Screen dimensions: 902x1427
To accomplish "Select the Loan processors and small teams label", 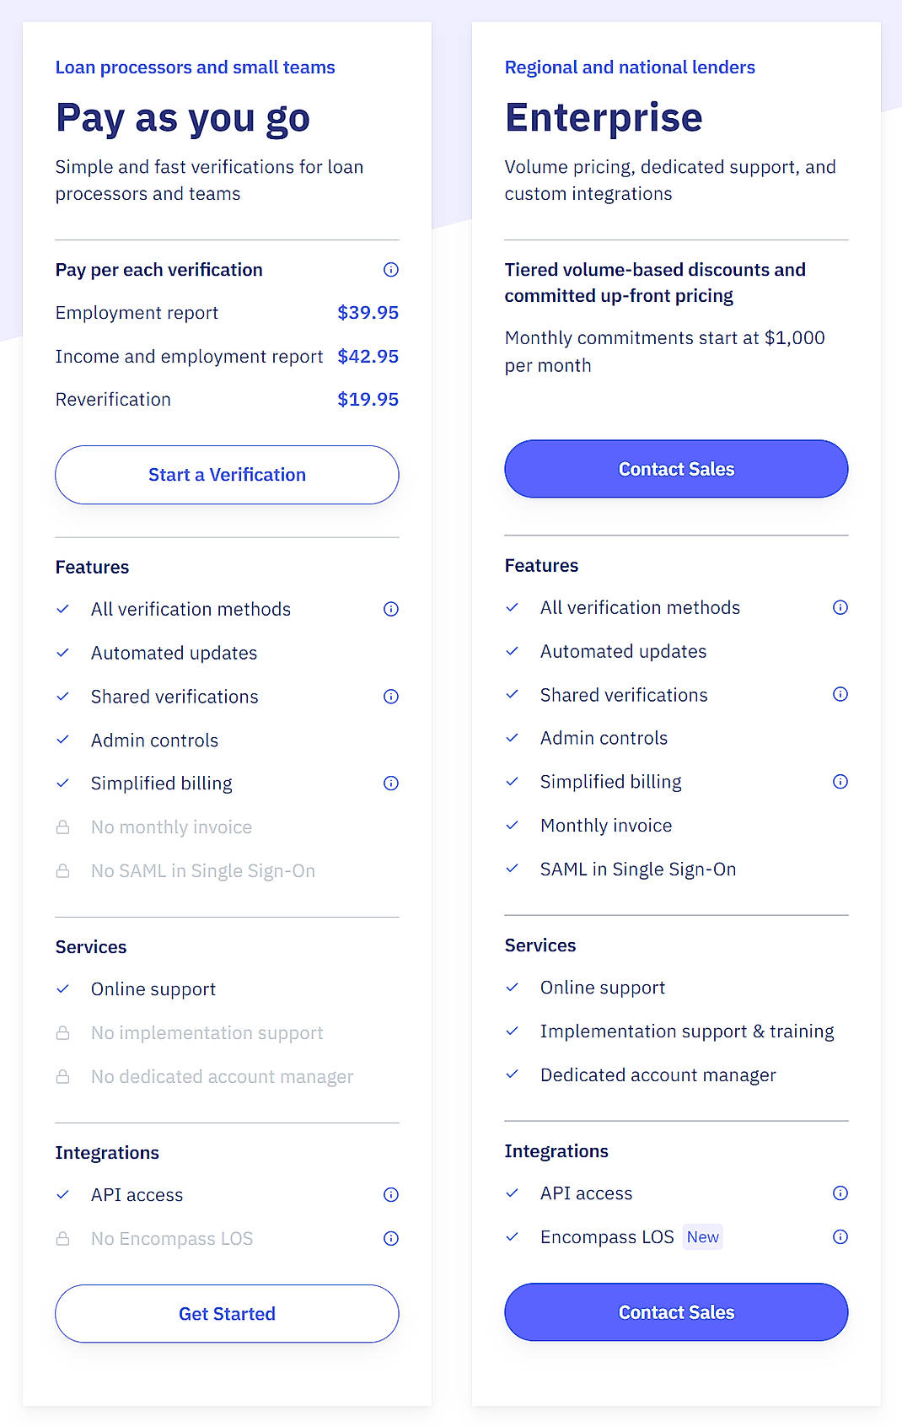I will (x=195, y=67).
